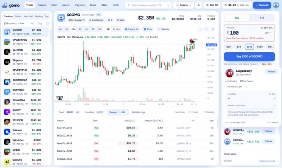Toggle the Faces checkbox

click(x=126, y=29)
